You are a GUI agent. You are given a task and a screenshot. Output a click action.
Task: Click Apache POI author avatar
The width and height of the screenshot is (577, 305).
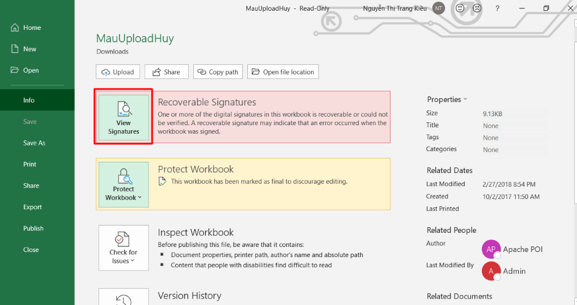491,249
